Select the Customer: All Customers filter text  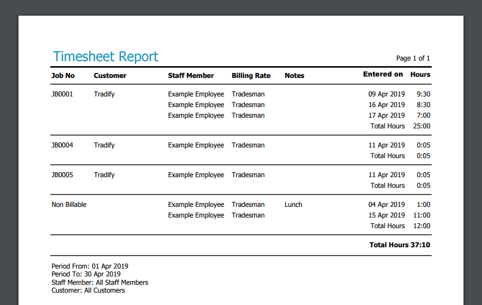click(x=88, y=290)
